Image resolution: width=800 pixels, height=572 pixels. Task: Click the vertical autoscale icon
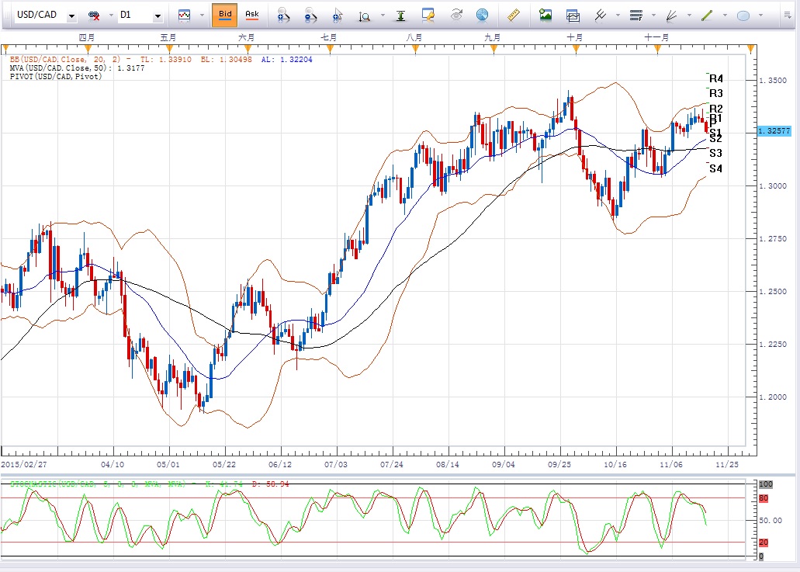pos(400,15)
